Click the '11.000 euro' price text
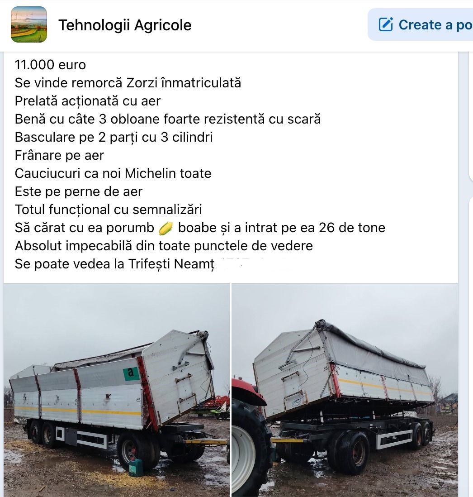 [50, 65]
